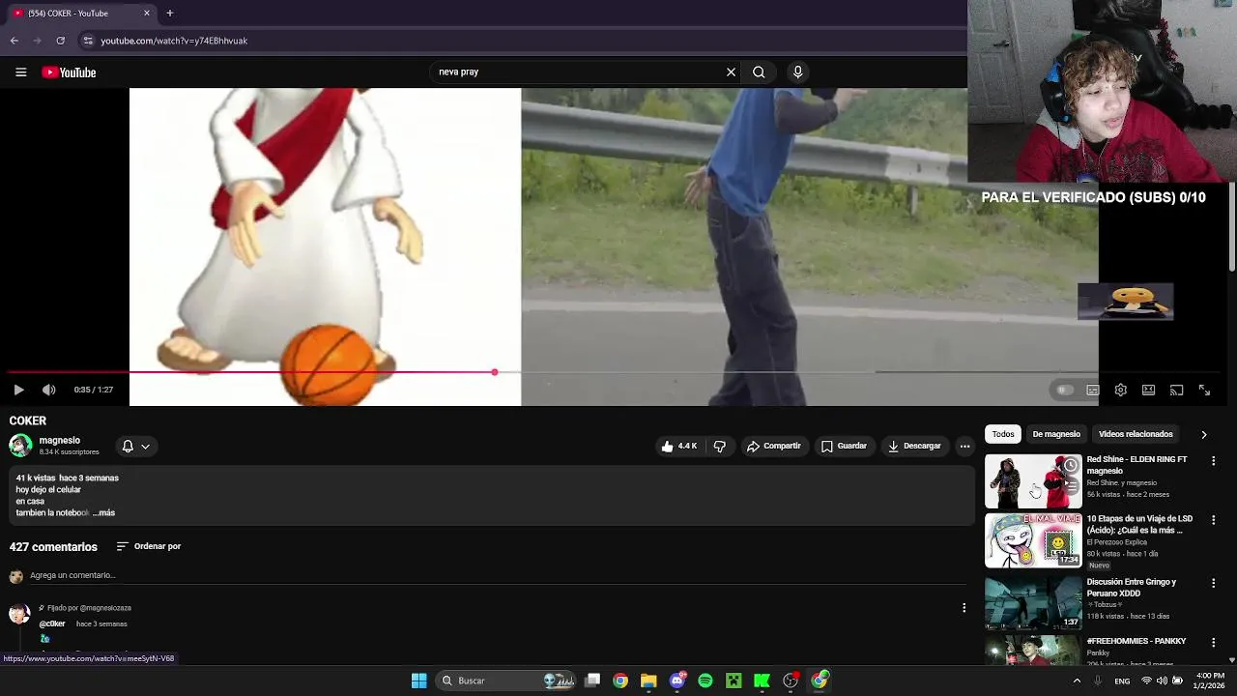Add Red Shine video to the queue
1237x696 pixels.
(1070, 486)
